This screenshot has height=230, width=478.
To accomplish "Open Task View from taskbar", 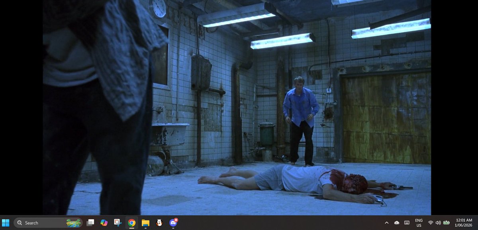I will [90, 223].
